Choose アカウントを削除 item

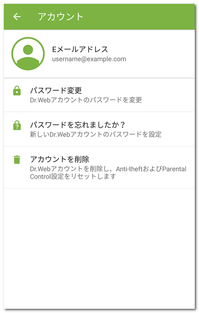(99, 167)
